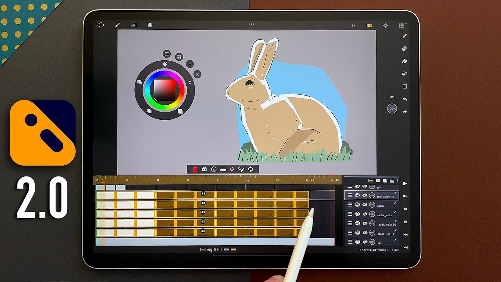
Task: Open hamburger handle of rabbit_color (1) layer
Action: 350,224
